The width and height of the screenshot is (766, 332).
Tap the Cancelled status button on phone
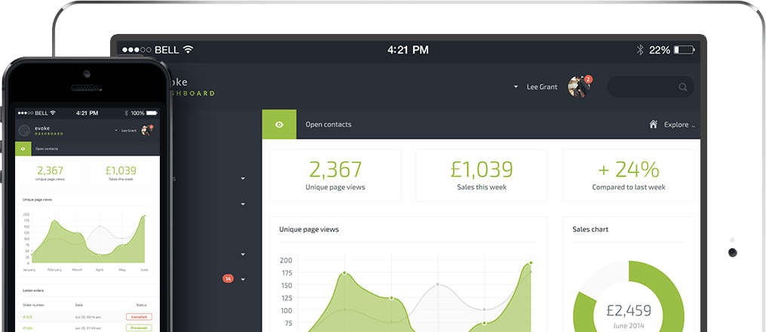pyautogui.click(x=139, y=317)
